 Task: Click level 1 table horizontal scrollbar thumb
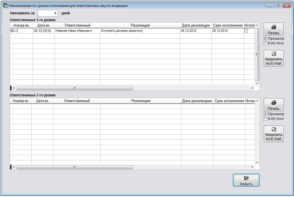tap(75, 88)
